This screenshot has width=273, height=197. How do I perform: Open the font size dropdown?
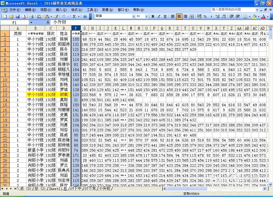pos(147,16)
